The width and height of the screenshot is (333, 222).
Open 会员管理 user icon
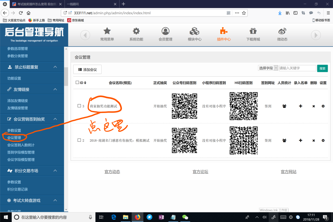165,31
